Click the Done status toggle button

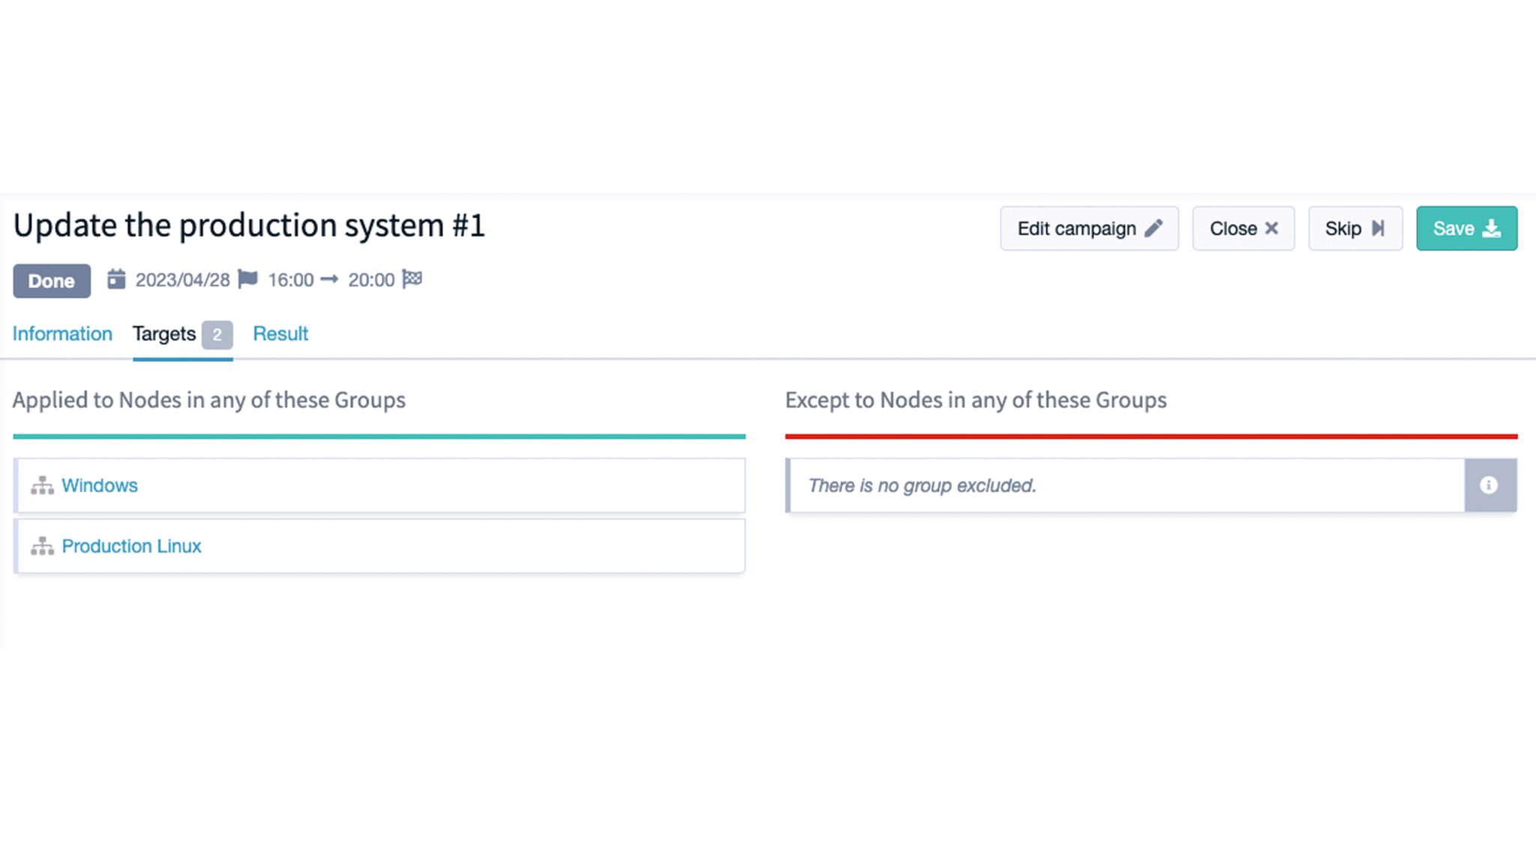[51, 280]
